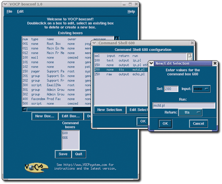Open the File menu
This screenshot has width=222, height=184.
point(9,11)
